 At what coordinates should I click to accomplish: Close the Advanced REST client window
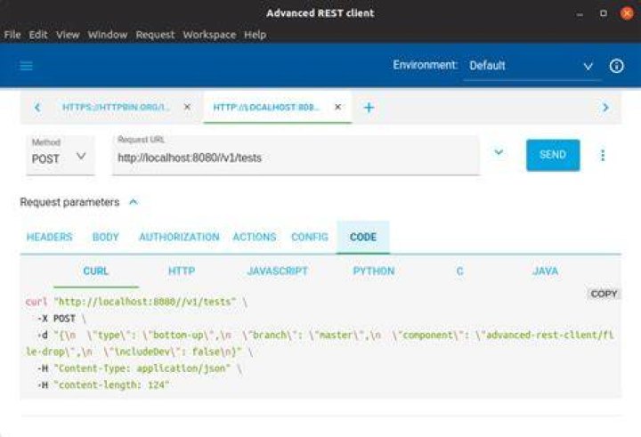click(627, 13)
